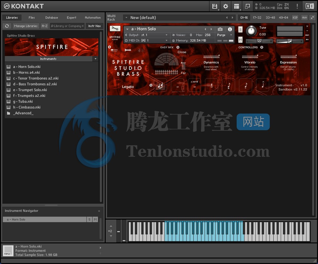Toggle the aux sends panel
The height and width of the screenshot is (264, 318).
[x=305, y=18]
